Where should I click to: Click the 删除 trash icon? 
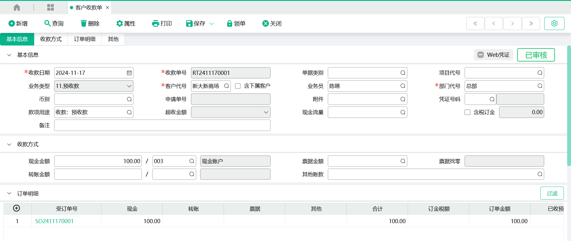tap(84, 23)
